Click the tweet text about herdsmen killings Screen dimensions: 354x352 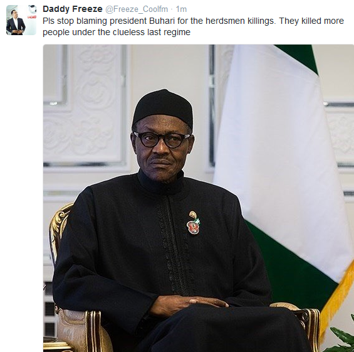(x=193, y=26)
